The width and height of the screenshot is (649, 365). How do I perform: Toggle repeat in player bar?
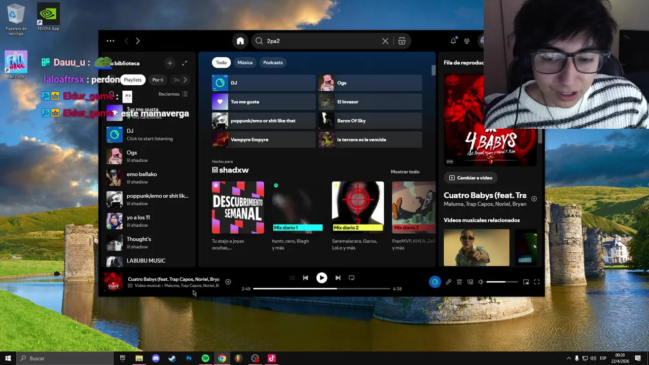(351, 278)
